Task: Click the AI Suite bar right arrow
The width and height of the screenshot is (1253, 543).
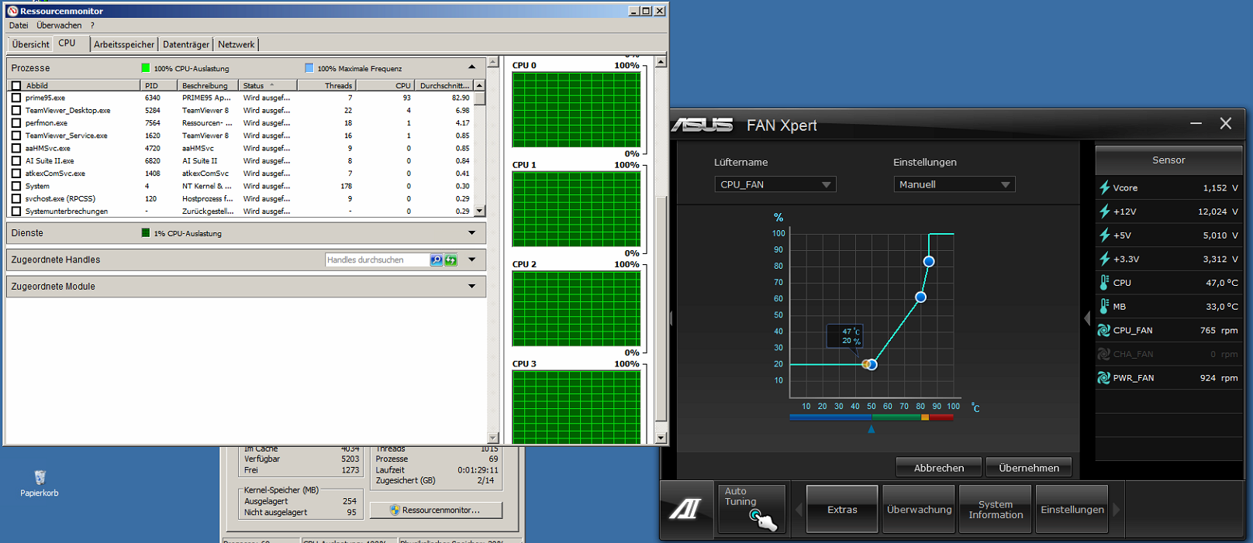Action: click(1117, 510)
